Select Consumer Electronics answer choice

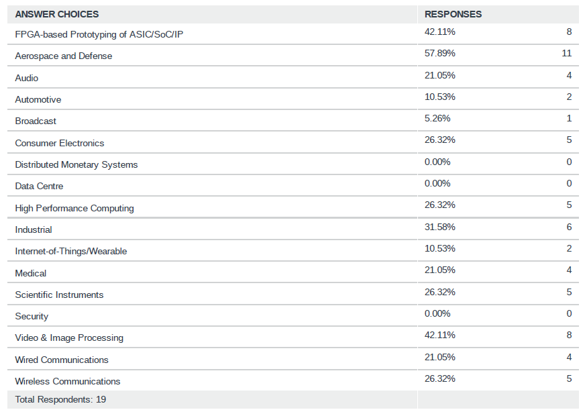[x=60, y=143]
